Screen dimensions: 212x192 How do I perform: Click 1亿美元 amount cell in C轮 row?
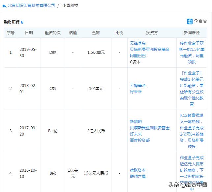(x=96, y=89)
